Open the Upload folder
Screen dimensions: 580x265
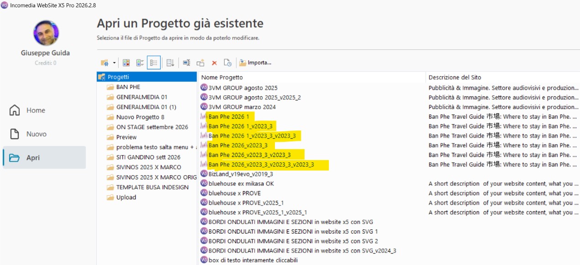pyautogui.click(x=126, y=197)
